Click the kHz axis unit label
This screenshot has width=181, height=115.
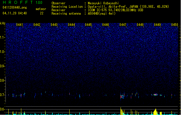3,23
